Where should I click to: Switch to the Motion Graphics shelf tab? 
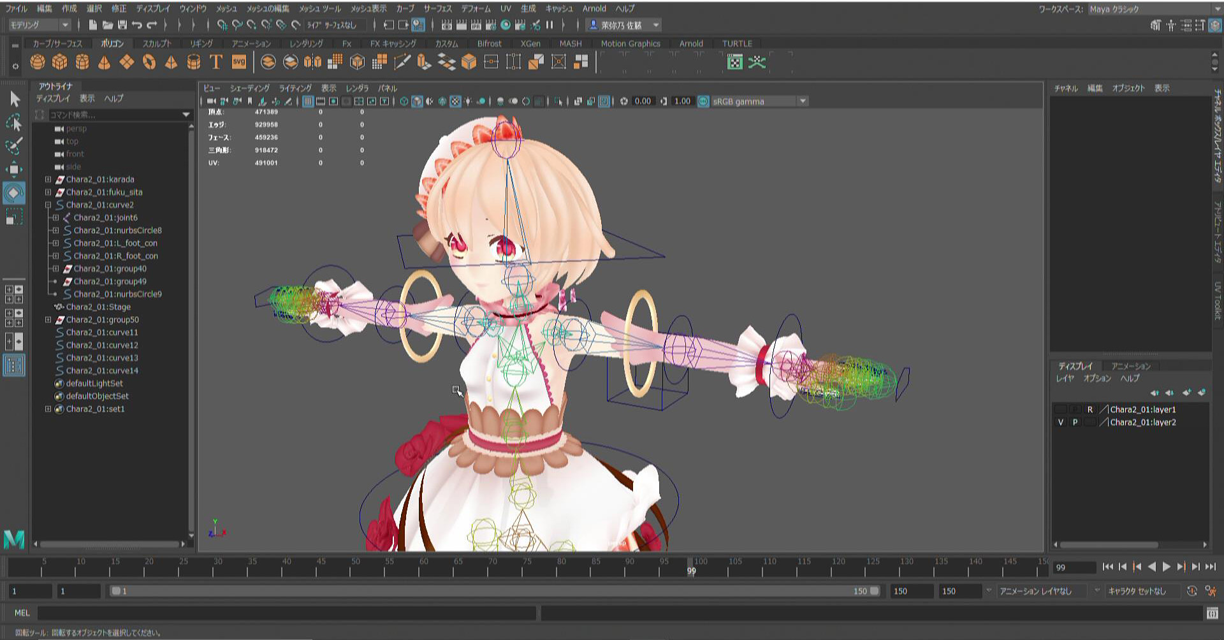[630, 43]
